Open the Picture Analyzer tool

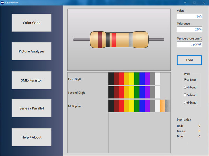[31, 51]
